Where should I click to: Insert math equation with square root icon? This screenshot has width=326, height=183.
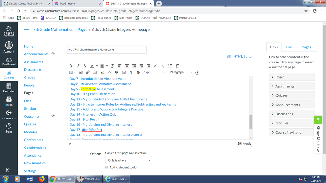click(109, 72)
